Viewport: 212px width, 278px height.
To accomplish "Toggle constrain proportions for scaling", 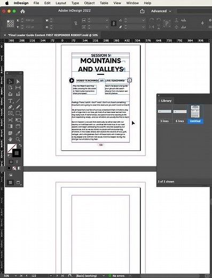I will click(114, 24).
